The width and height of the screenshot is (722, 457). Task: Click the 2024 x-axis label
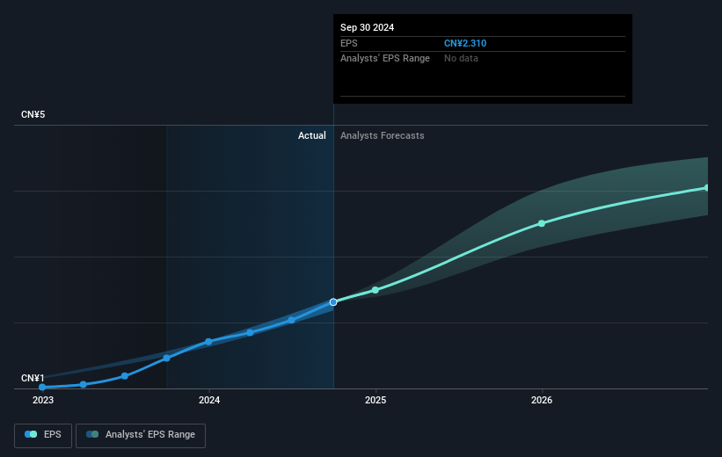point(209,400)
